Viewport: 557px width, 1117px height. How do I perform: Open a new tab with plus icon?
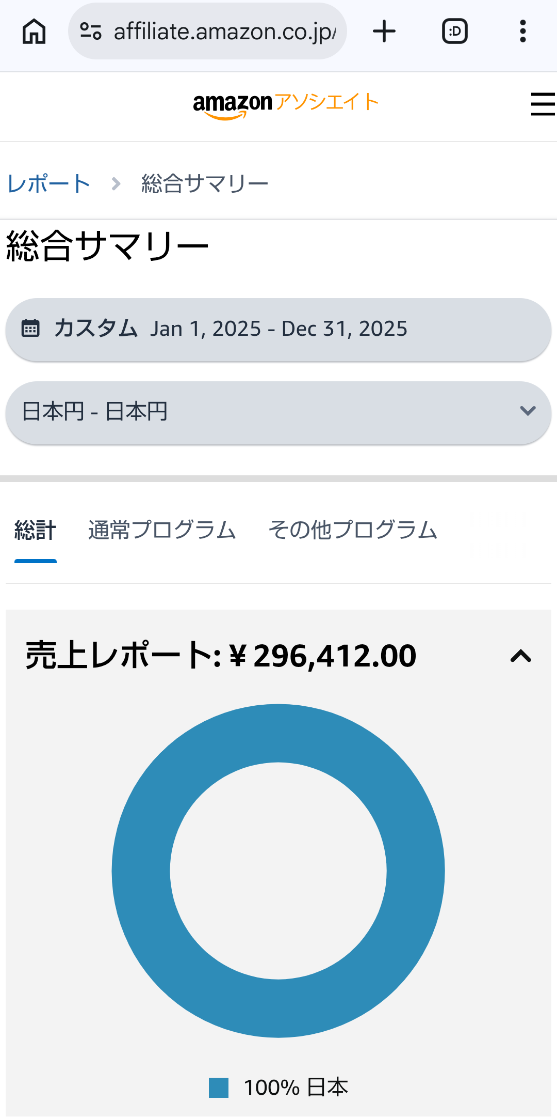click(384, 32)
